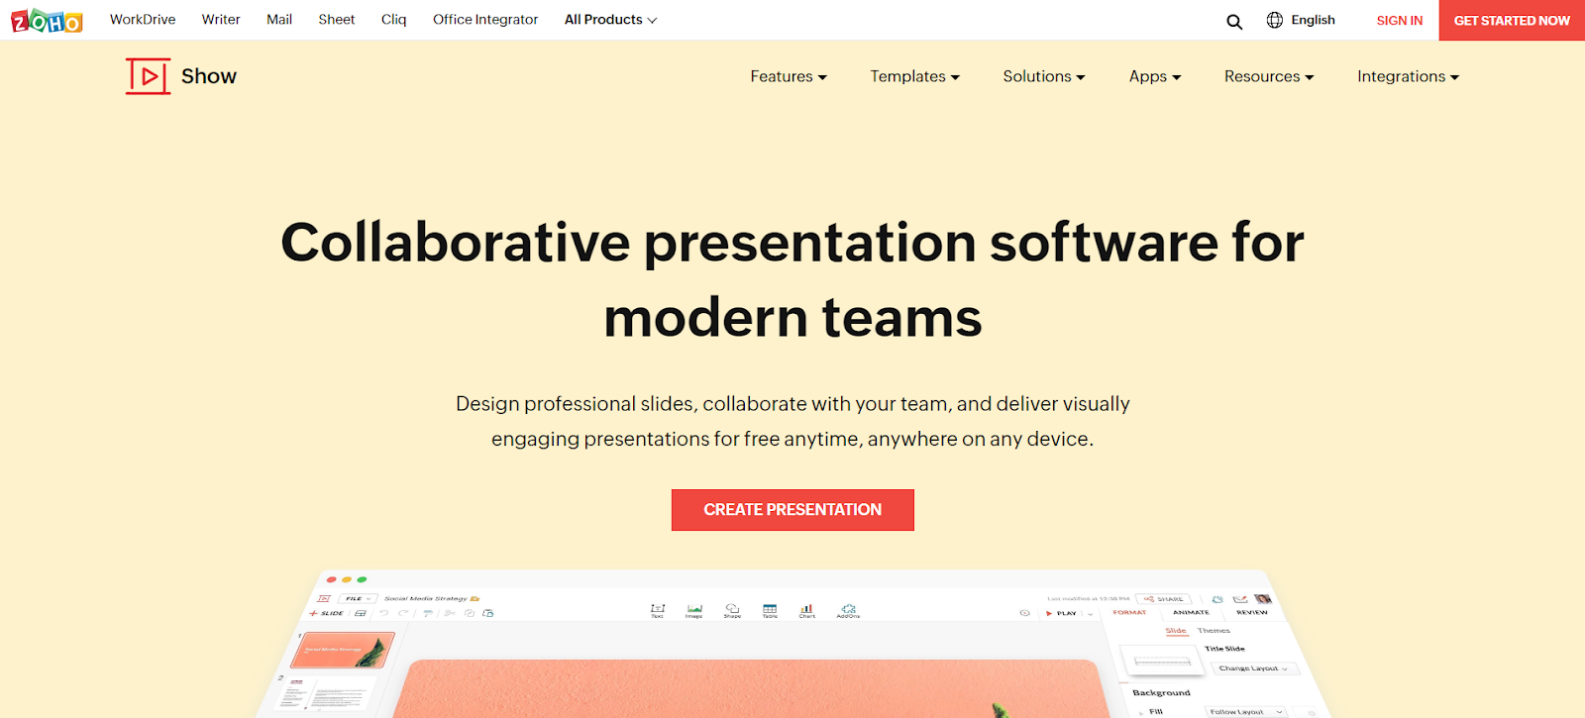
Task: Open Writer from the top bar
Action: tap(221, 20)
